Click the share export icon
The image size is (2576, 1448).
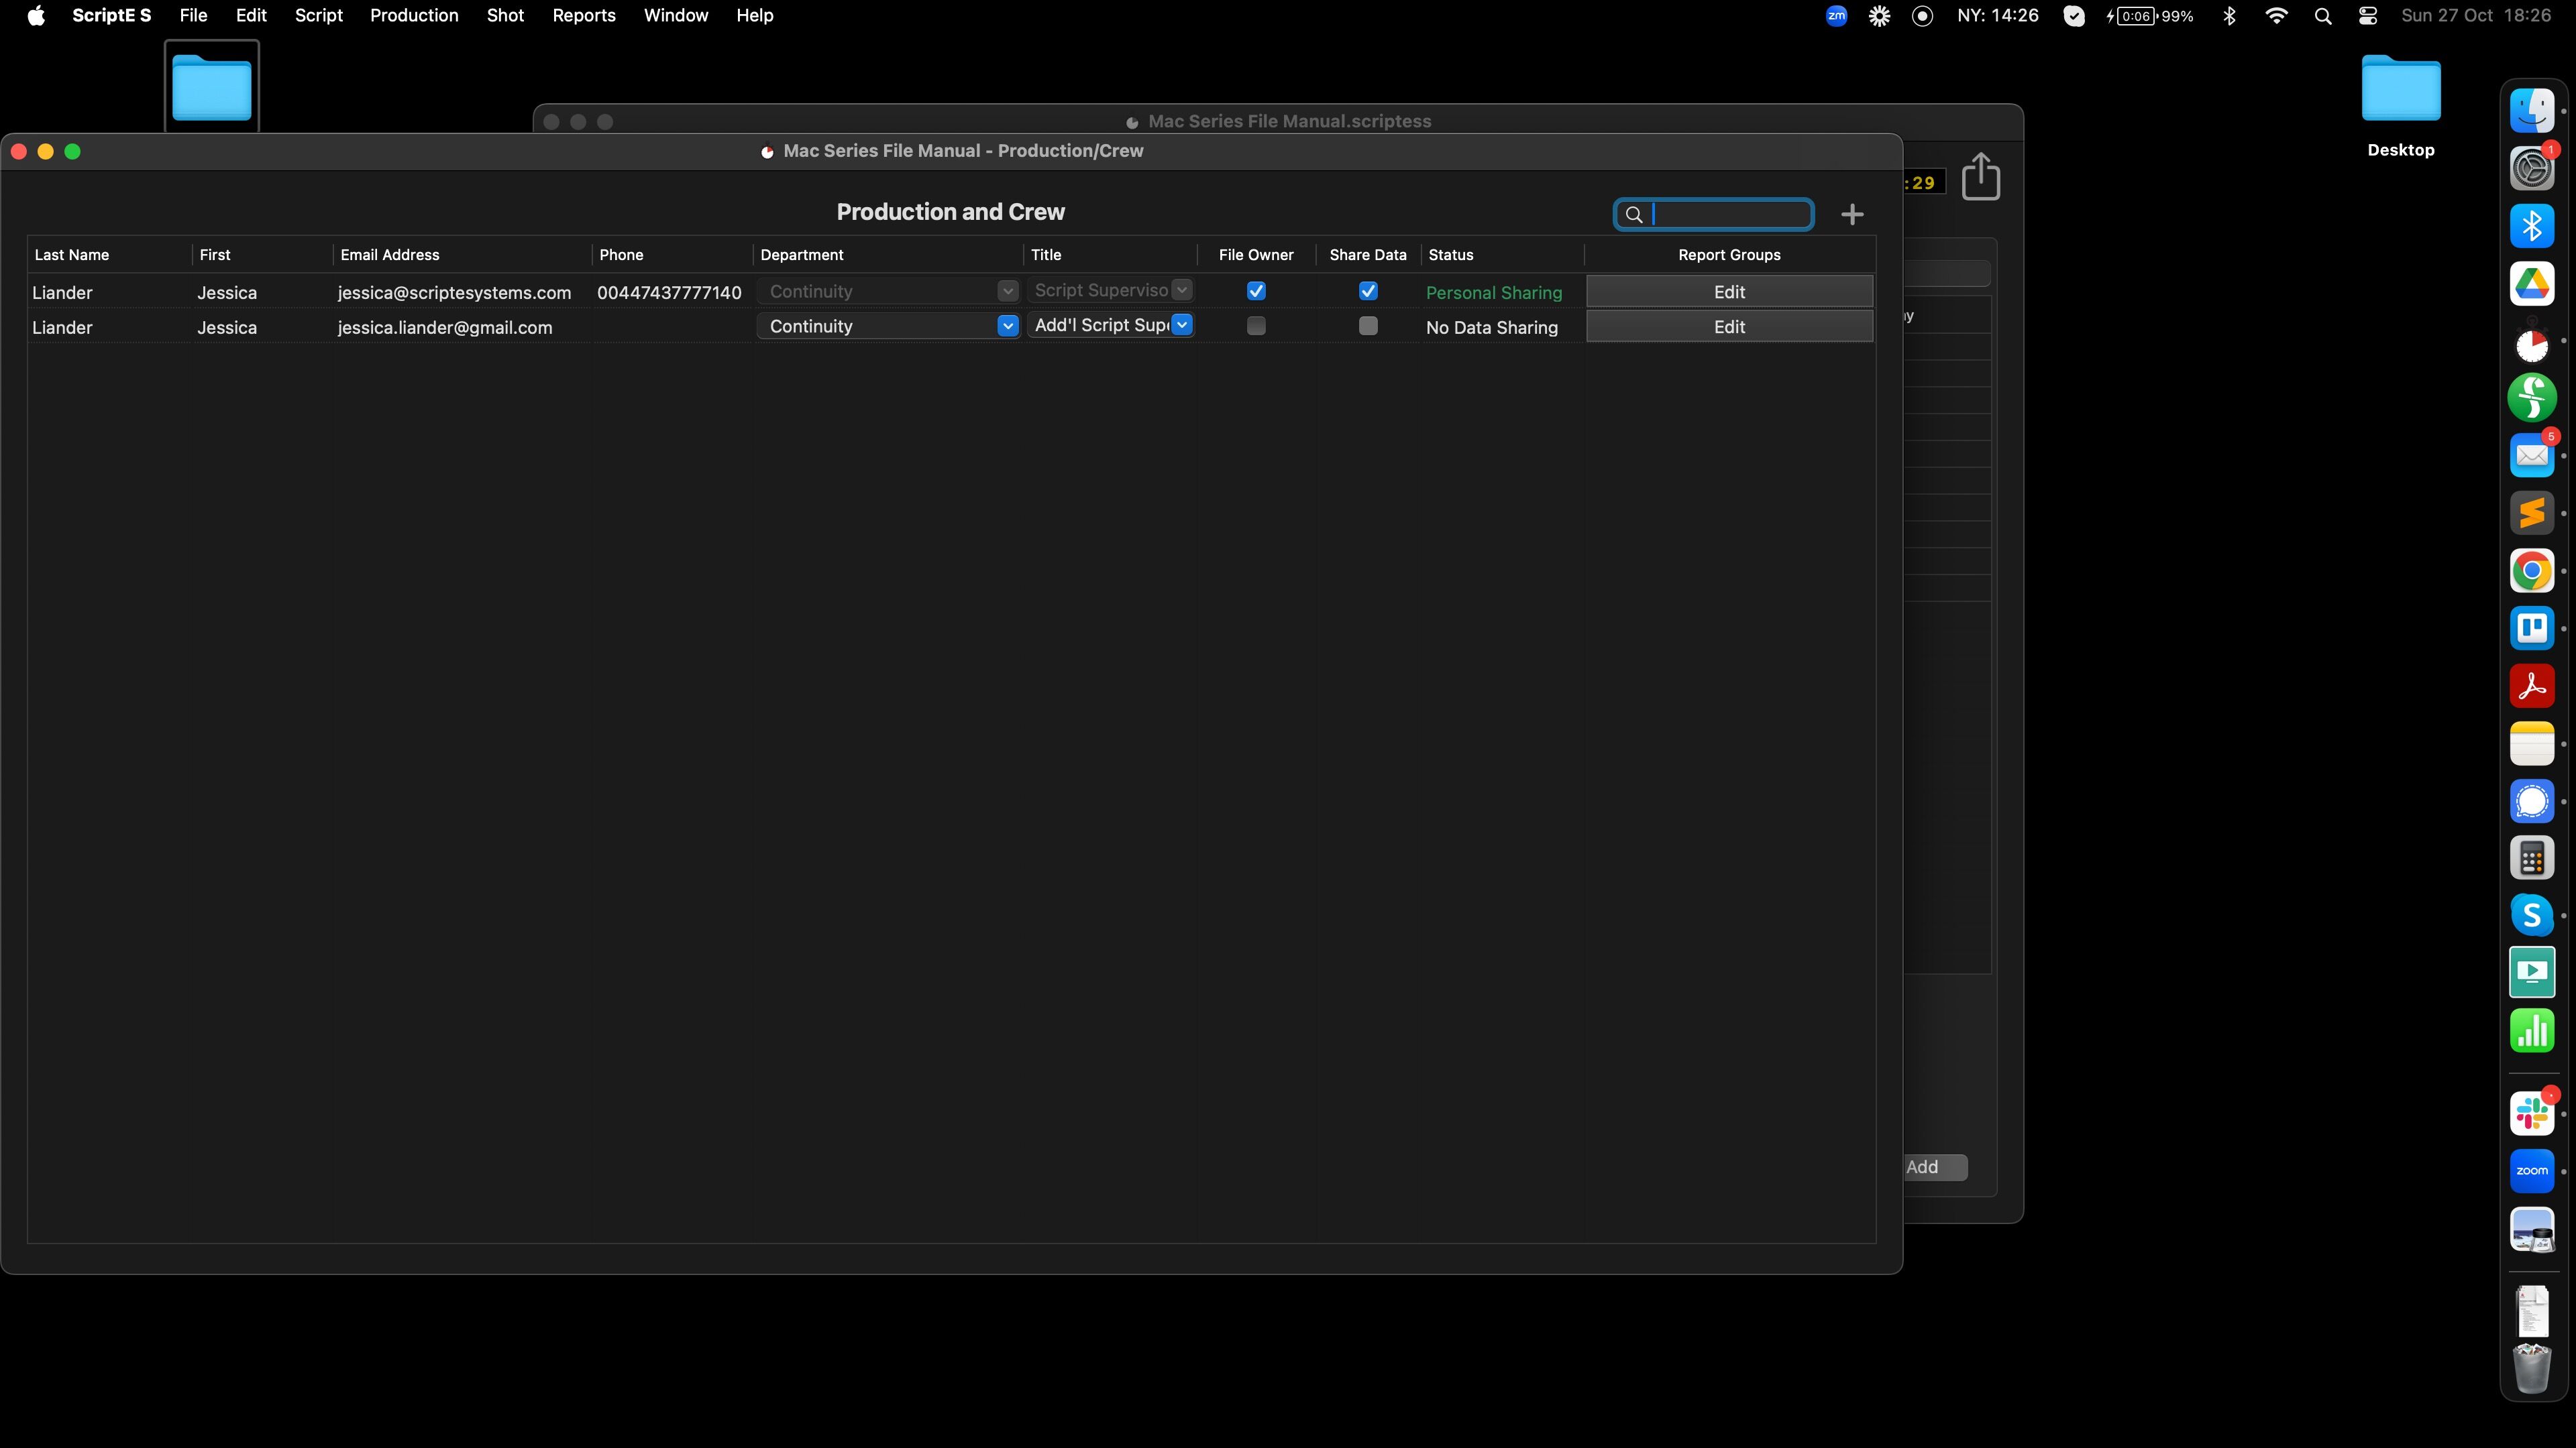[x=1980, y=177]
